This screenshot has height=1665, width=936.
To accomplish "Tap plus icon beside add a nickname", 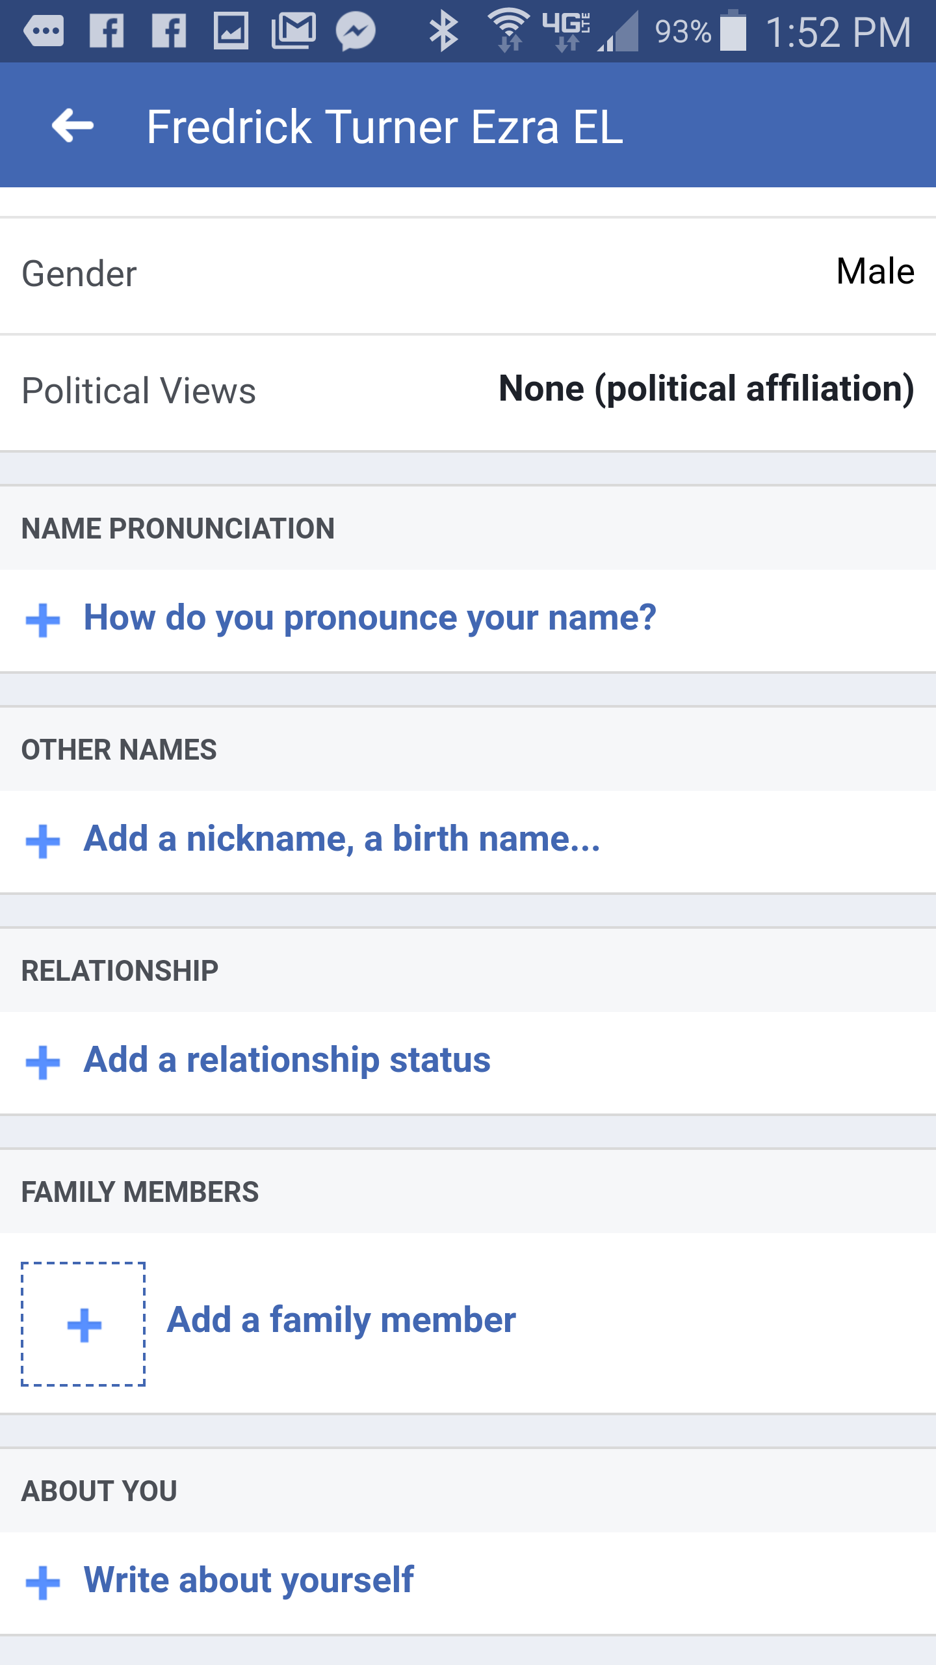I will pos(43,841).
